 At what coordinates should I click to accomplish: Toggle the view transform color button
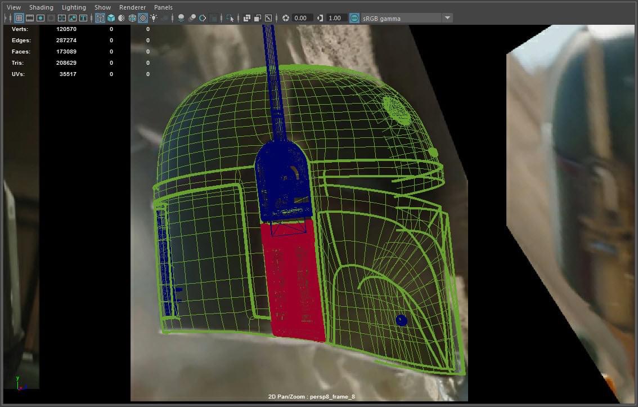coord(354,18)
